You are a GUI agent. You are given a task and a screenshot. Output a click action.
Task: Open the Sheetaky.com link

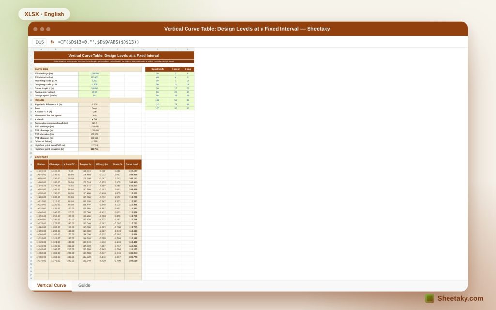(x=460, y=298)
